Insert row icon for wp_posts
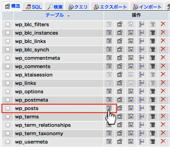 pyautogui.click(x=142, y=108)
